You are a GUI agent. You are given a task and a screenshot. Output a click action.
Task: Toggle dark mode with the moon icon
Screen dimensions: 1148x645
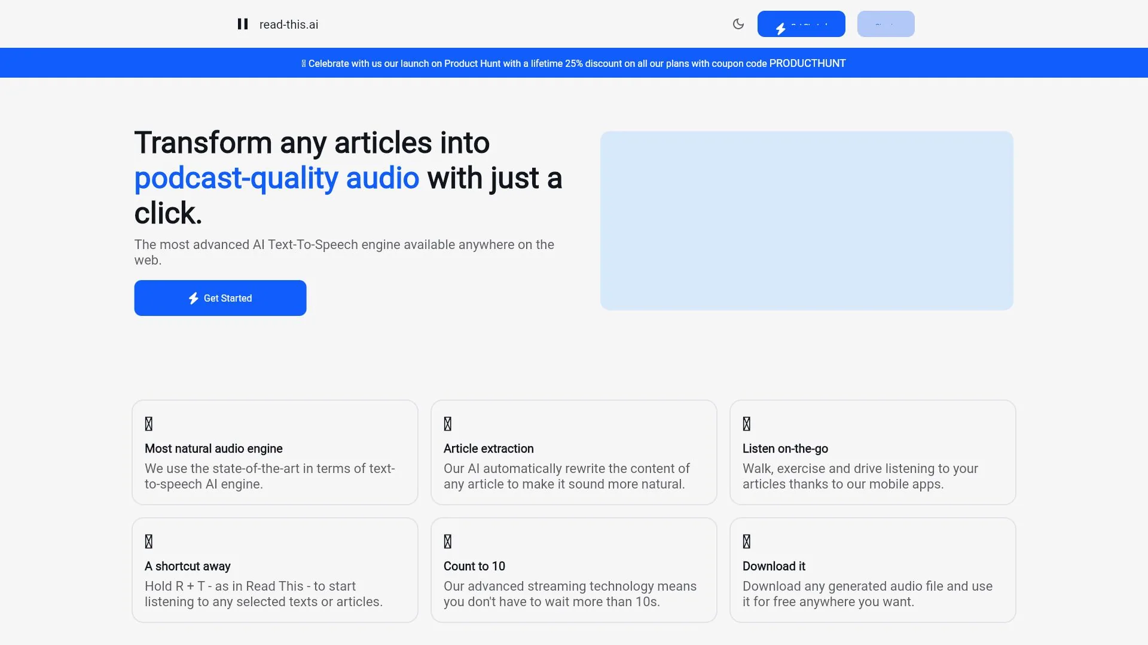tap(738, 24)
